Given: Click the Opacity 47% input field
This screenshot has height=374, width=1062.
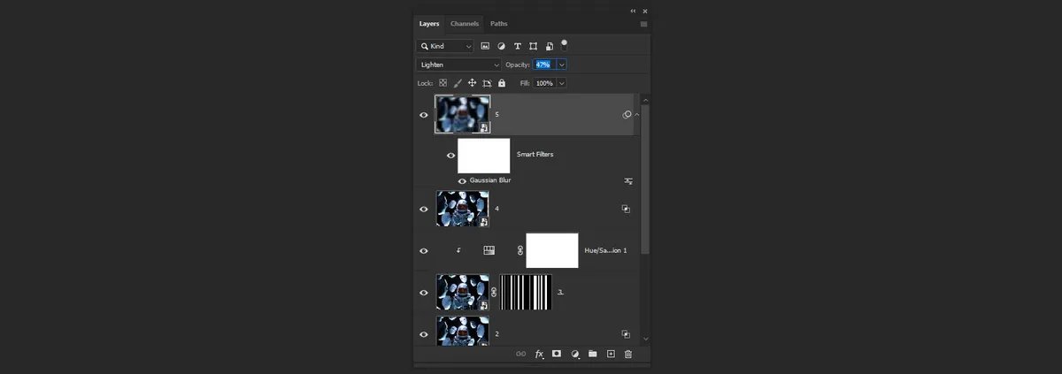Looking at the screenshot, I should point(543,65).
